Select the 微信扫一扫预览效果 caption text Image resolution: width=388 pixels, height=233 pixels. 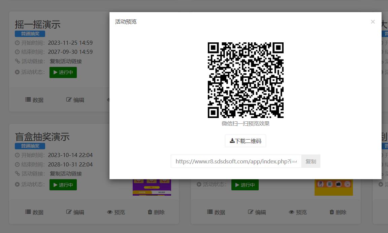click(x=246, y=123)
